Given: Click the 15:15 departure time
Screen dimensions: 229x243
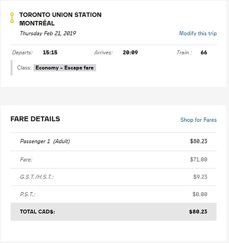Looking at the screenshot, I should (x=50, y=52).
